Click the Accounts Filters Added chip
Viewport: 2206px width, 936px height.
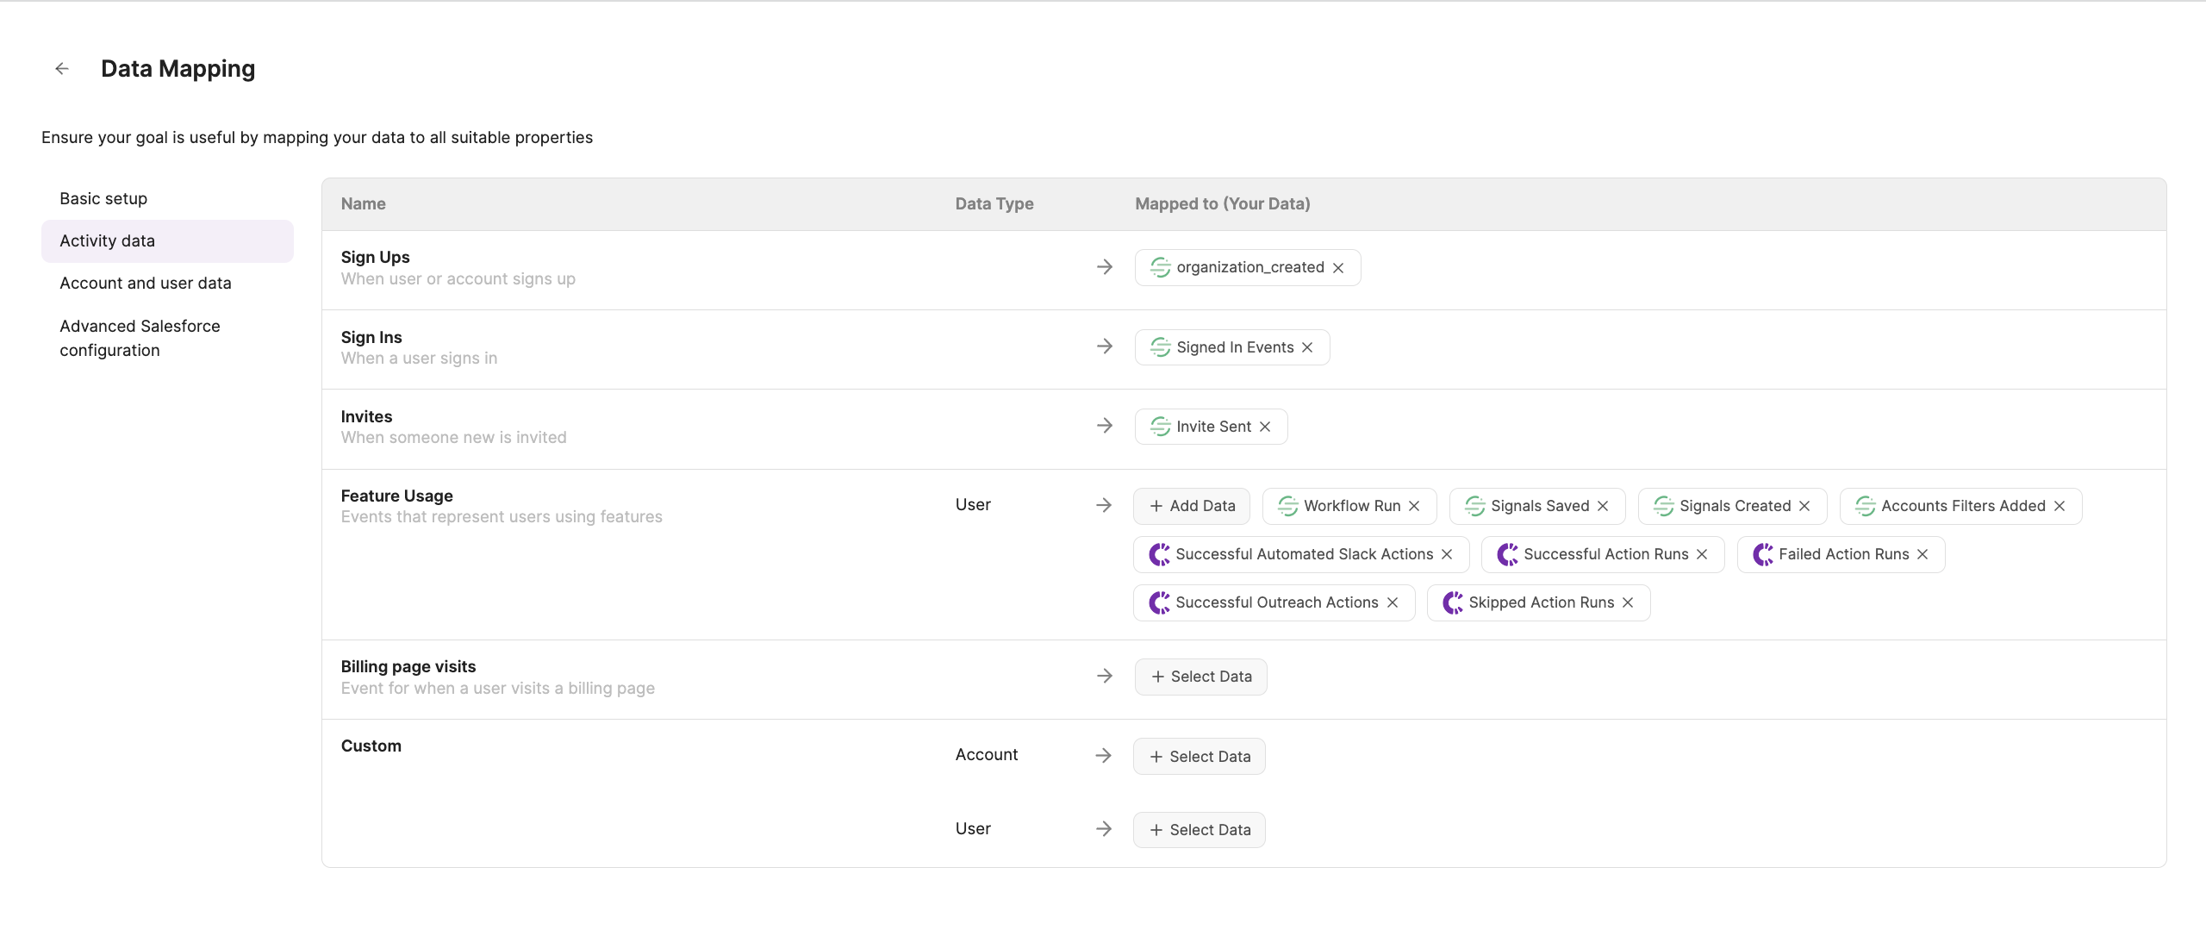[x=1962, y=506]
